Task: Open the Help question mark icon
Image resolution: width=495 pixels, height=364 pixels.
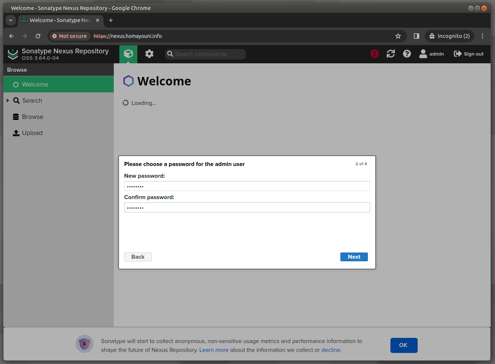Action: tap(407, 54)
